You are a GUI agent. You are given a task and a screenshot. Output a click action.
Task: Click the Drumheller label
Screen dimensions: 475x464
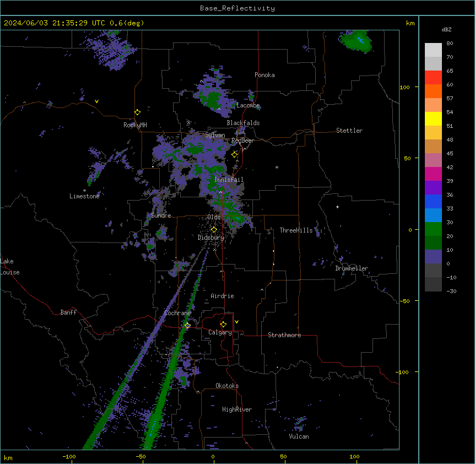click(352, 268)
